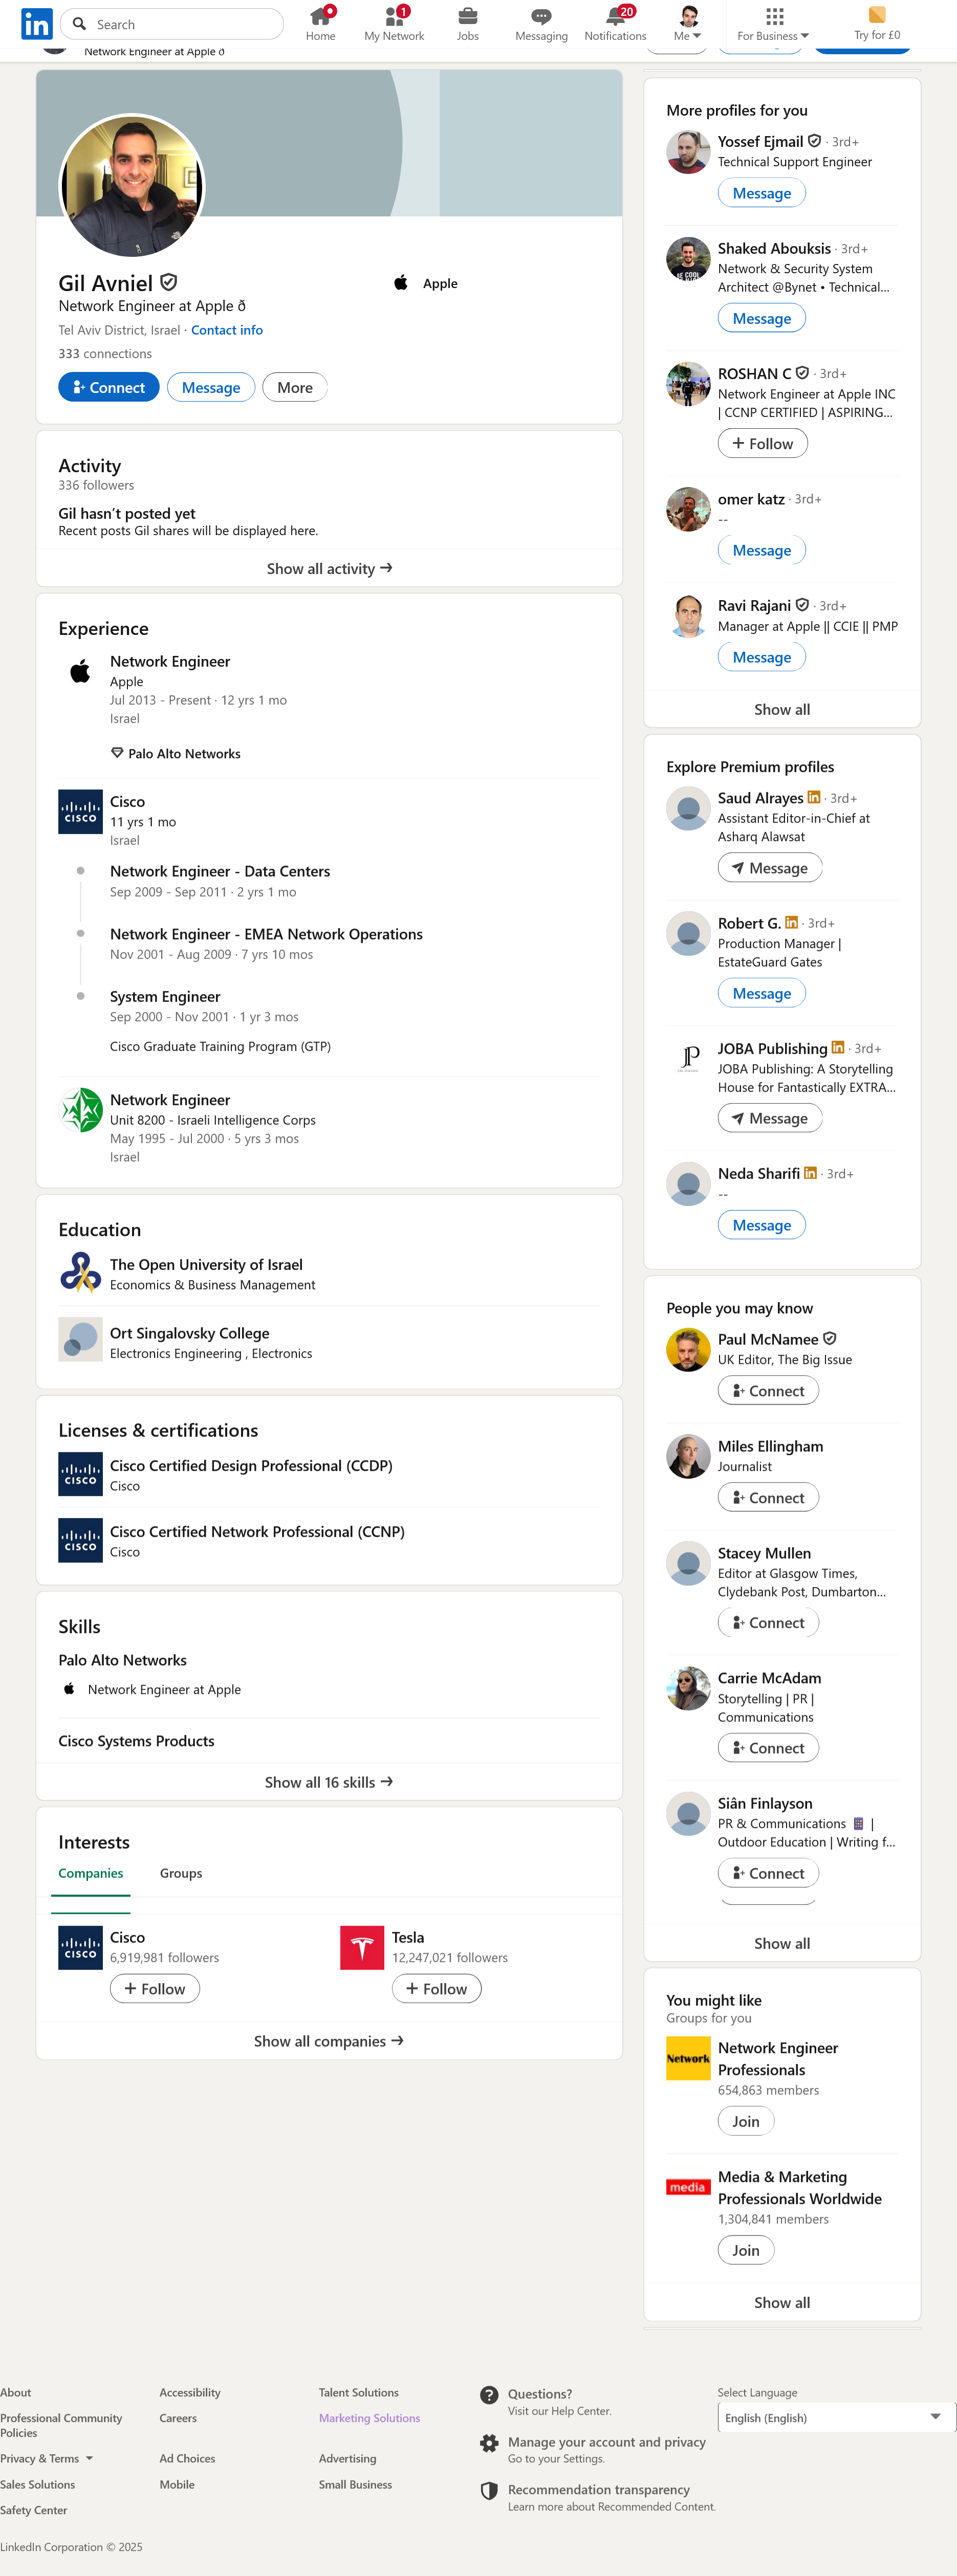Open the Help Center question mark icon
Image resolution: width=957 pixels, height=2576 pixels.
pos(489,2394)
